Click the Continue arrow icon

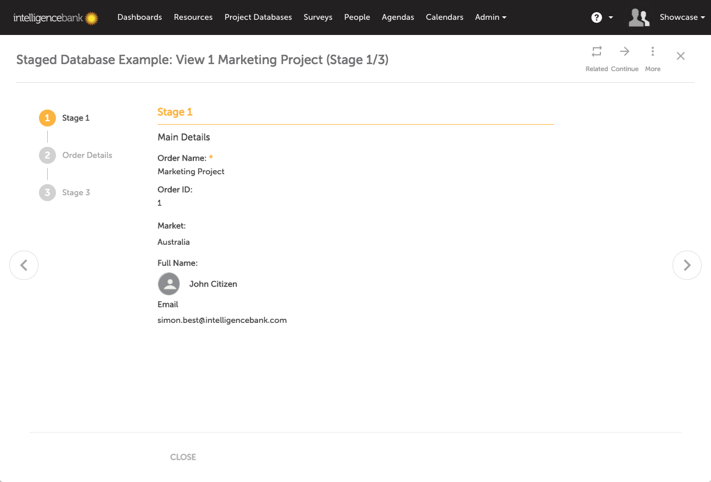(624, 52)
